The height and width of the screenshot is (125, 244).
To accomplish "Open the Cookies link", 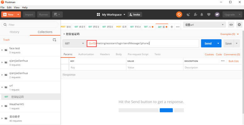I will [209, 54].
